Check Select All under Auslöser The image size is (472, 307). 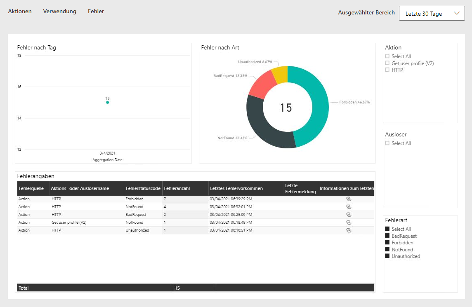point(387,143)
